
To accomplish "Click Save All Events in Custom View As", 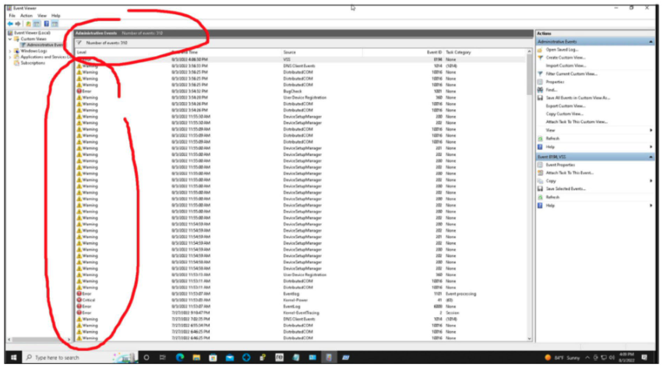I will pos(577,97).
